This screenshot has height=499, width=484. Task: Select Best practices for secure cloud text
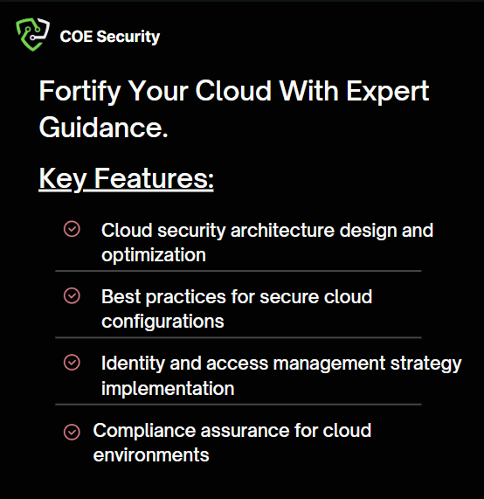pyautogui.click(x=237, y=297)
